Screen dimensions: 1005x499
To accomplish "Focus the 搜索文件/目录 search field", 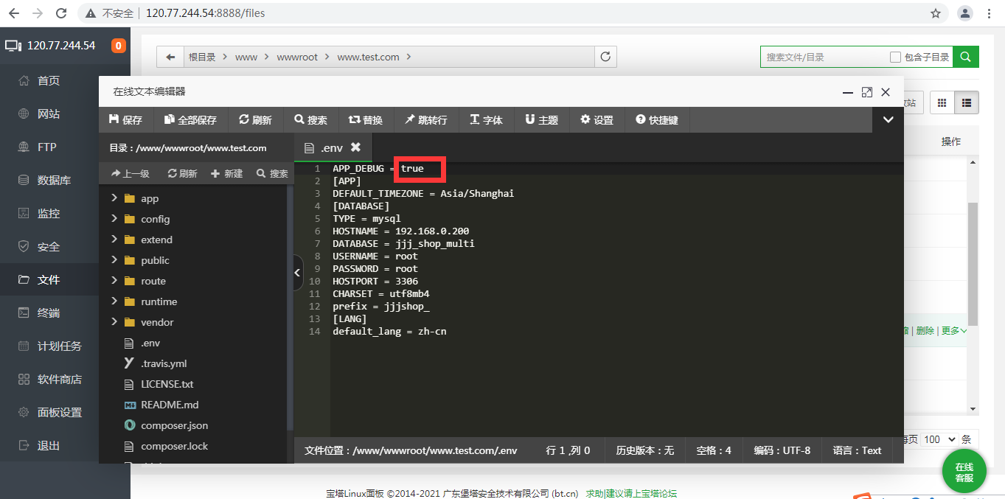I will click(824, 57).
